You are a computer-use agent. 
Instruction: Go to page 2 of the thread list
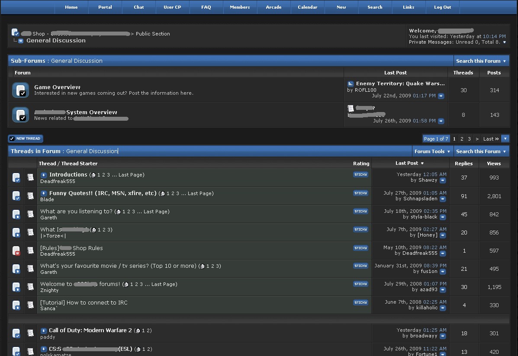(x=462, y=139)
